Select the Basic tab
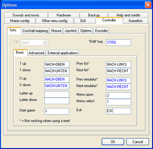153x149 pixels. point(20,52)
